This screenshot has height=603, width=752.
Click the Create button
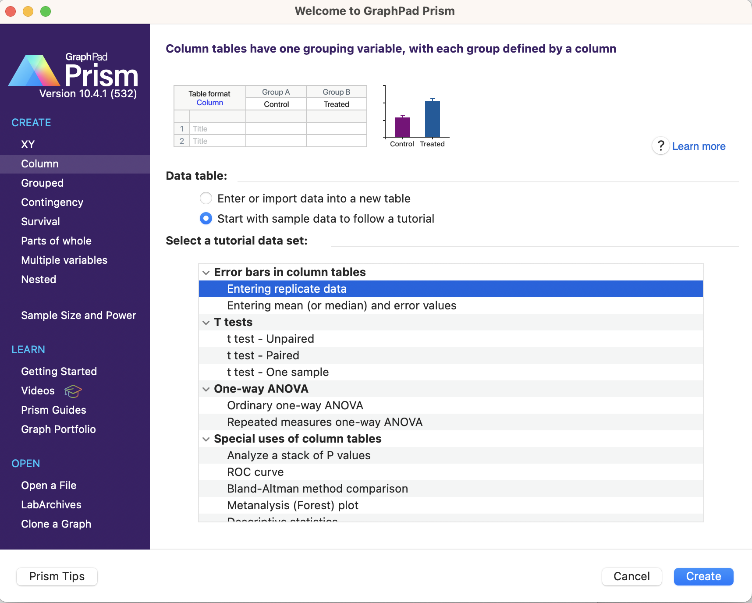703,576
